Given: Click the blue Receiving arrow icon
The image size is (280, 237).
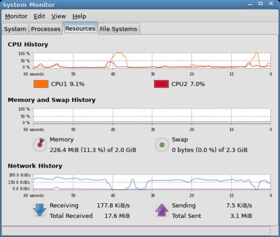Looking at the screenshot, I should point(39,210).
